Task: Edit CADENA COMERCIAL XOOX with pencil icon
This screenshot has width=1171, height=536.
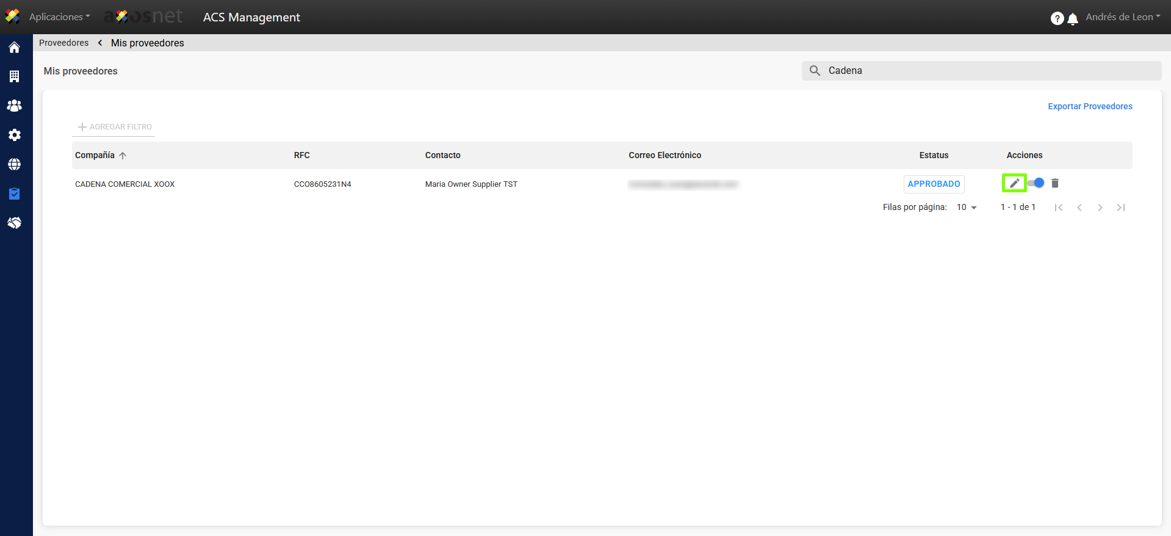Action: pos(1014,183)
